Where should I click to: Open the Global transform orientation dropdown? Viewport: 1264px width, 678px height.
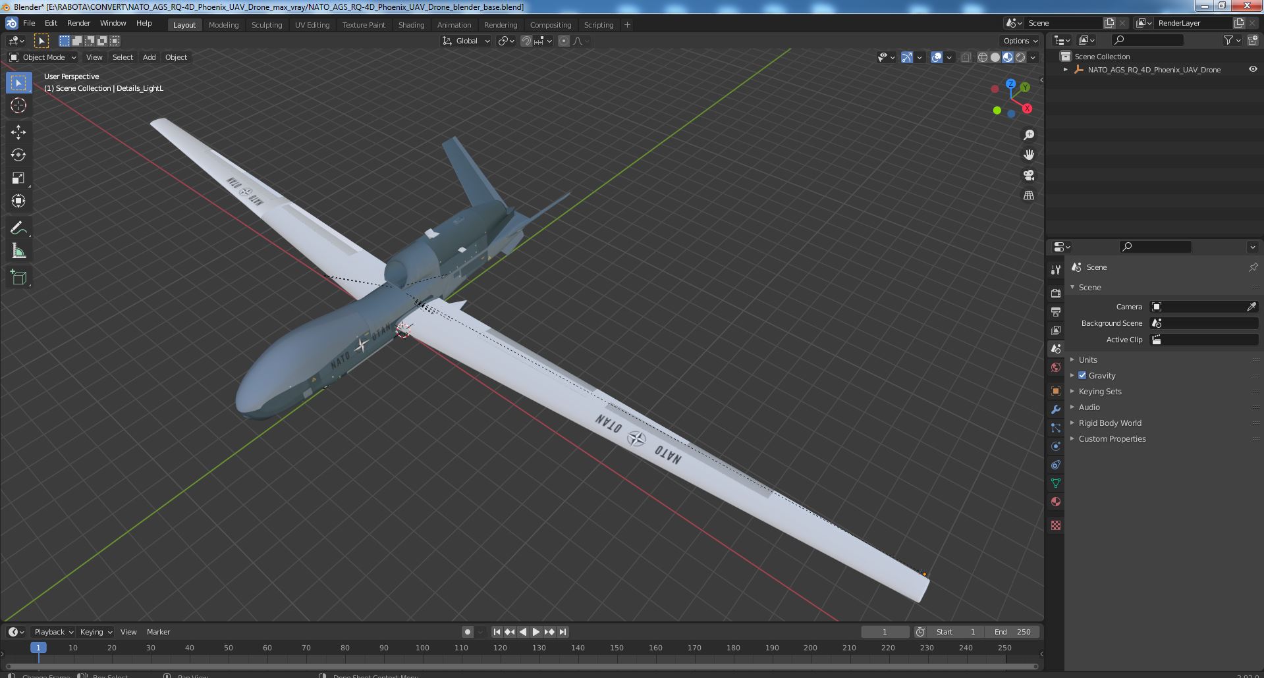[466, 41]
